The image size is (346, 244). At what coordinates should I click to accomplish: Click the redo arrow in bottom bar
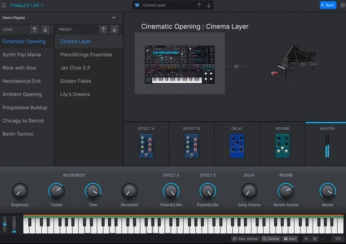pos(323,239)
